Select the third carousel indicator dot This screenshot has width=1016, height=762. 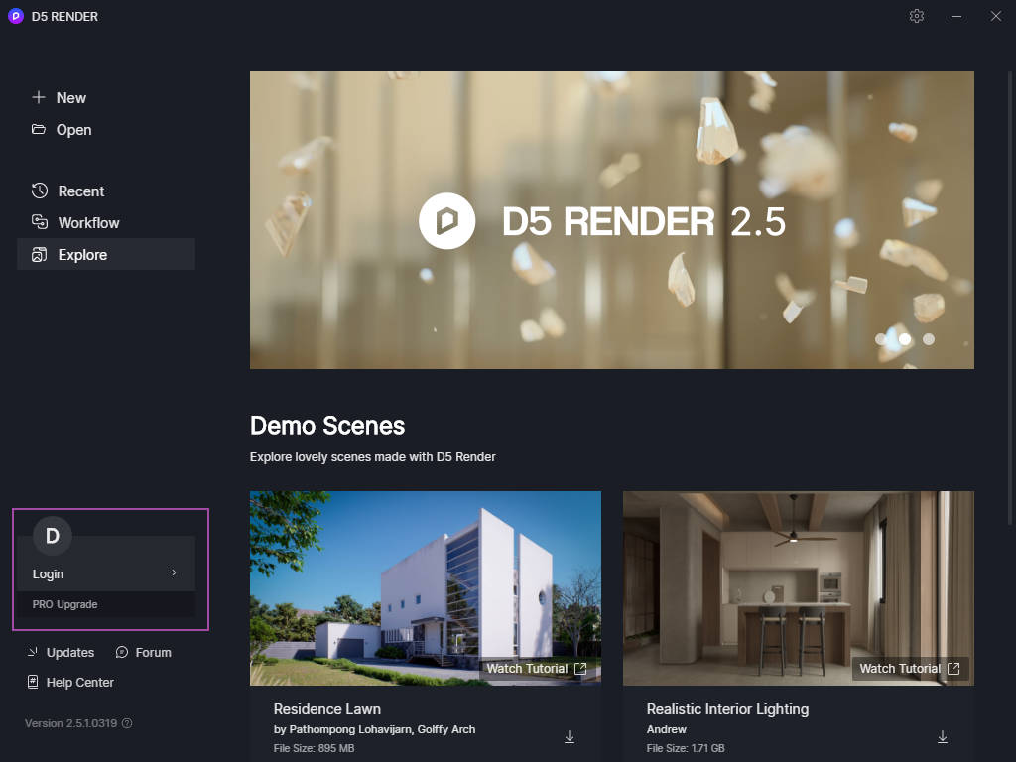pyautogui.click(x=928, y=338)
